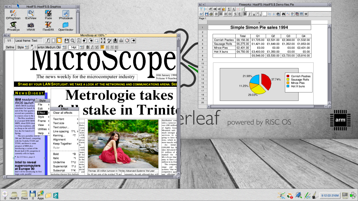Viewport: 358px width, 201px height.
Task: Click the magnifier zoom icon in MicroScop toolbar
Action: [x=72, y=41]
